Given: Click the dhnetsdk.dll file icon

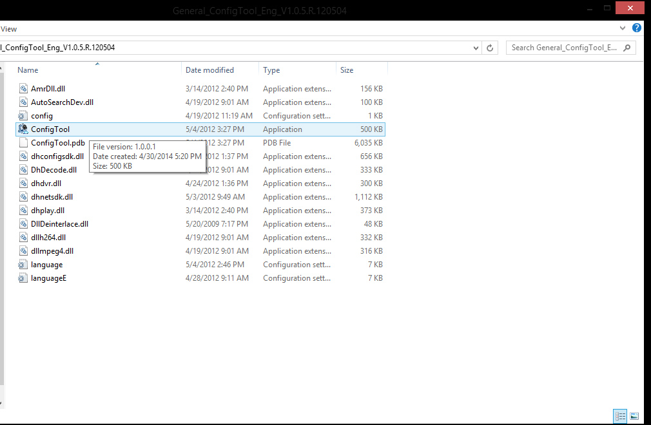Looking at the screenshot, I should [23, 197].
